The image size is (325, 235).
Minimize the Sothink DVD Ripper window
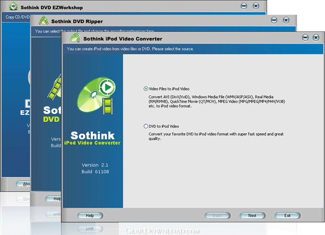[274, 20]
